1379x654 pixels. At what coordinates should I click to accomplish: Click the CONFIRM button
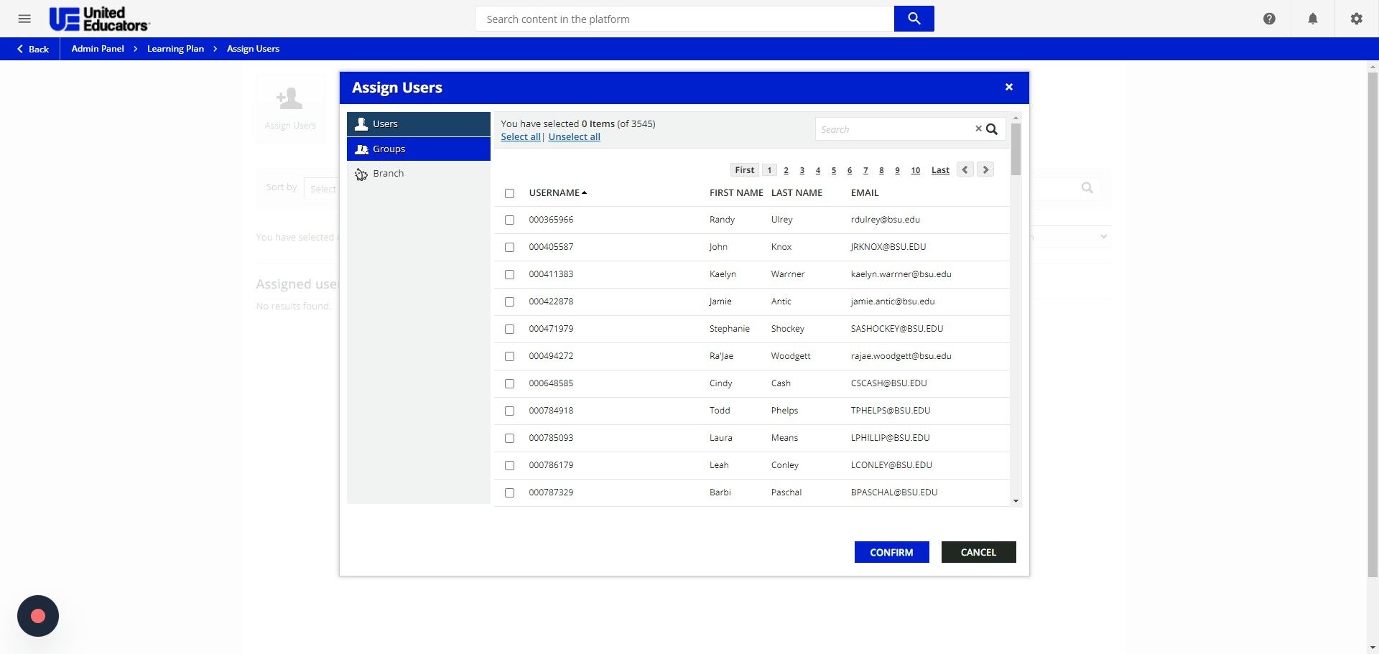(891, 552)
